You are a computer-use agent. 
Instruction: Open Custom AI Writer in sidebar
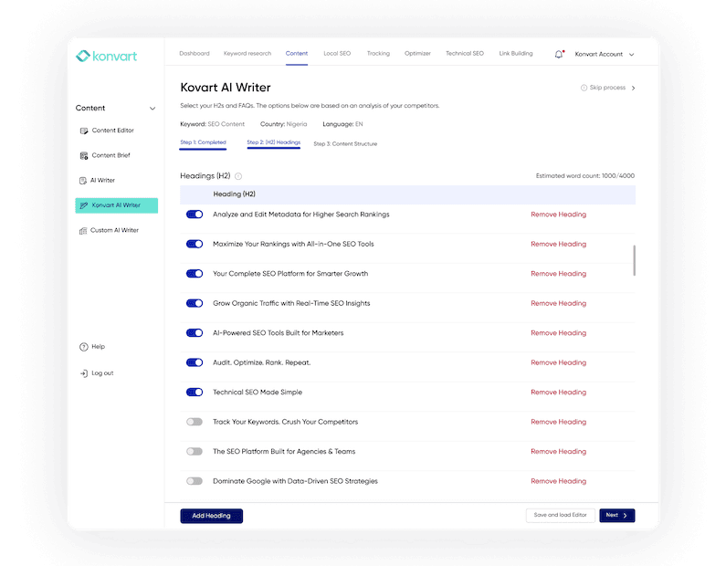(x=114, y=230)
